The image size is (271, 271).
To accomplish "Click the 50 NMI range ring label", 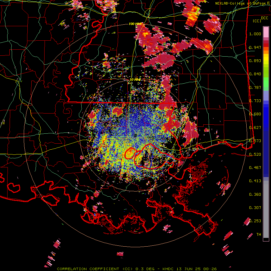I will pyautogui.click(x=135, y=79).
